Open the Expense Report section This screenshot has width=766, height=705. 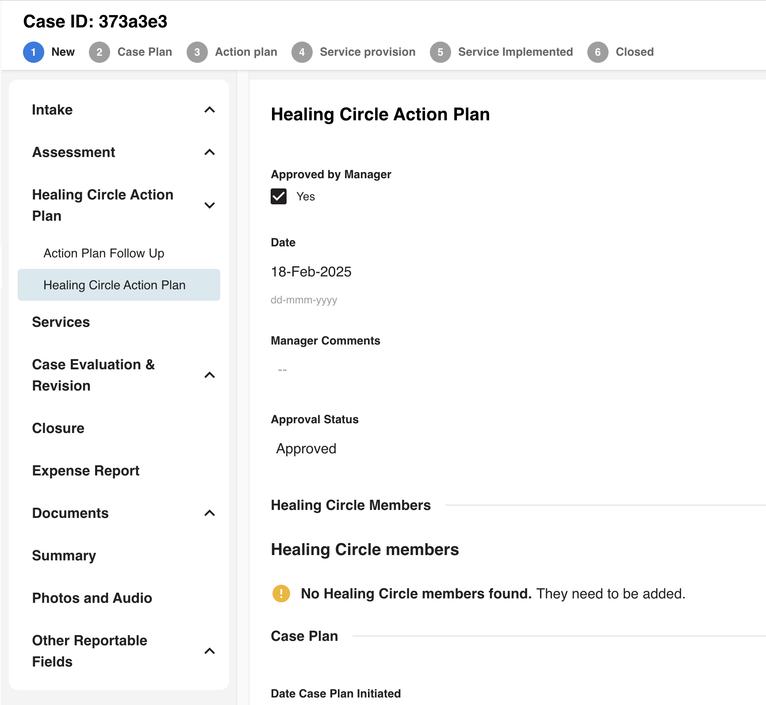click(x=86, y=471)
